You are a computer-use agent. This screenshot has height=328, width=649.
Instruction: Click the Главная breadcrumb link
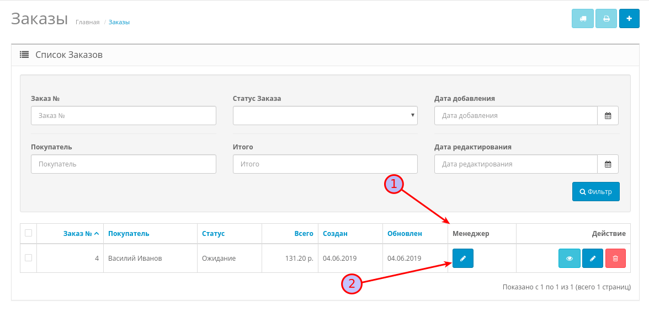point(87,22)
